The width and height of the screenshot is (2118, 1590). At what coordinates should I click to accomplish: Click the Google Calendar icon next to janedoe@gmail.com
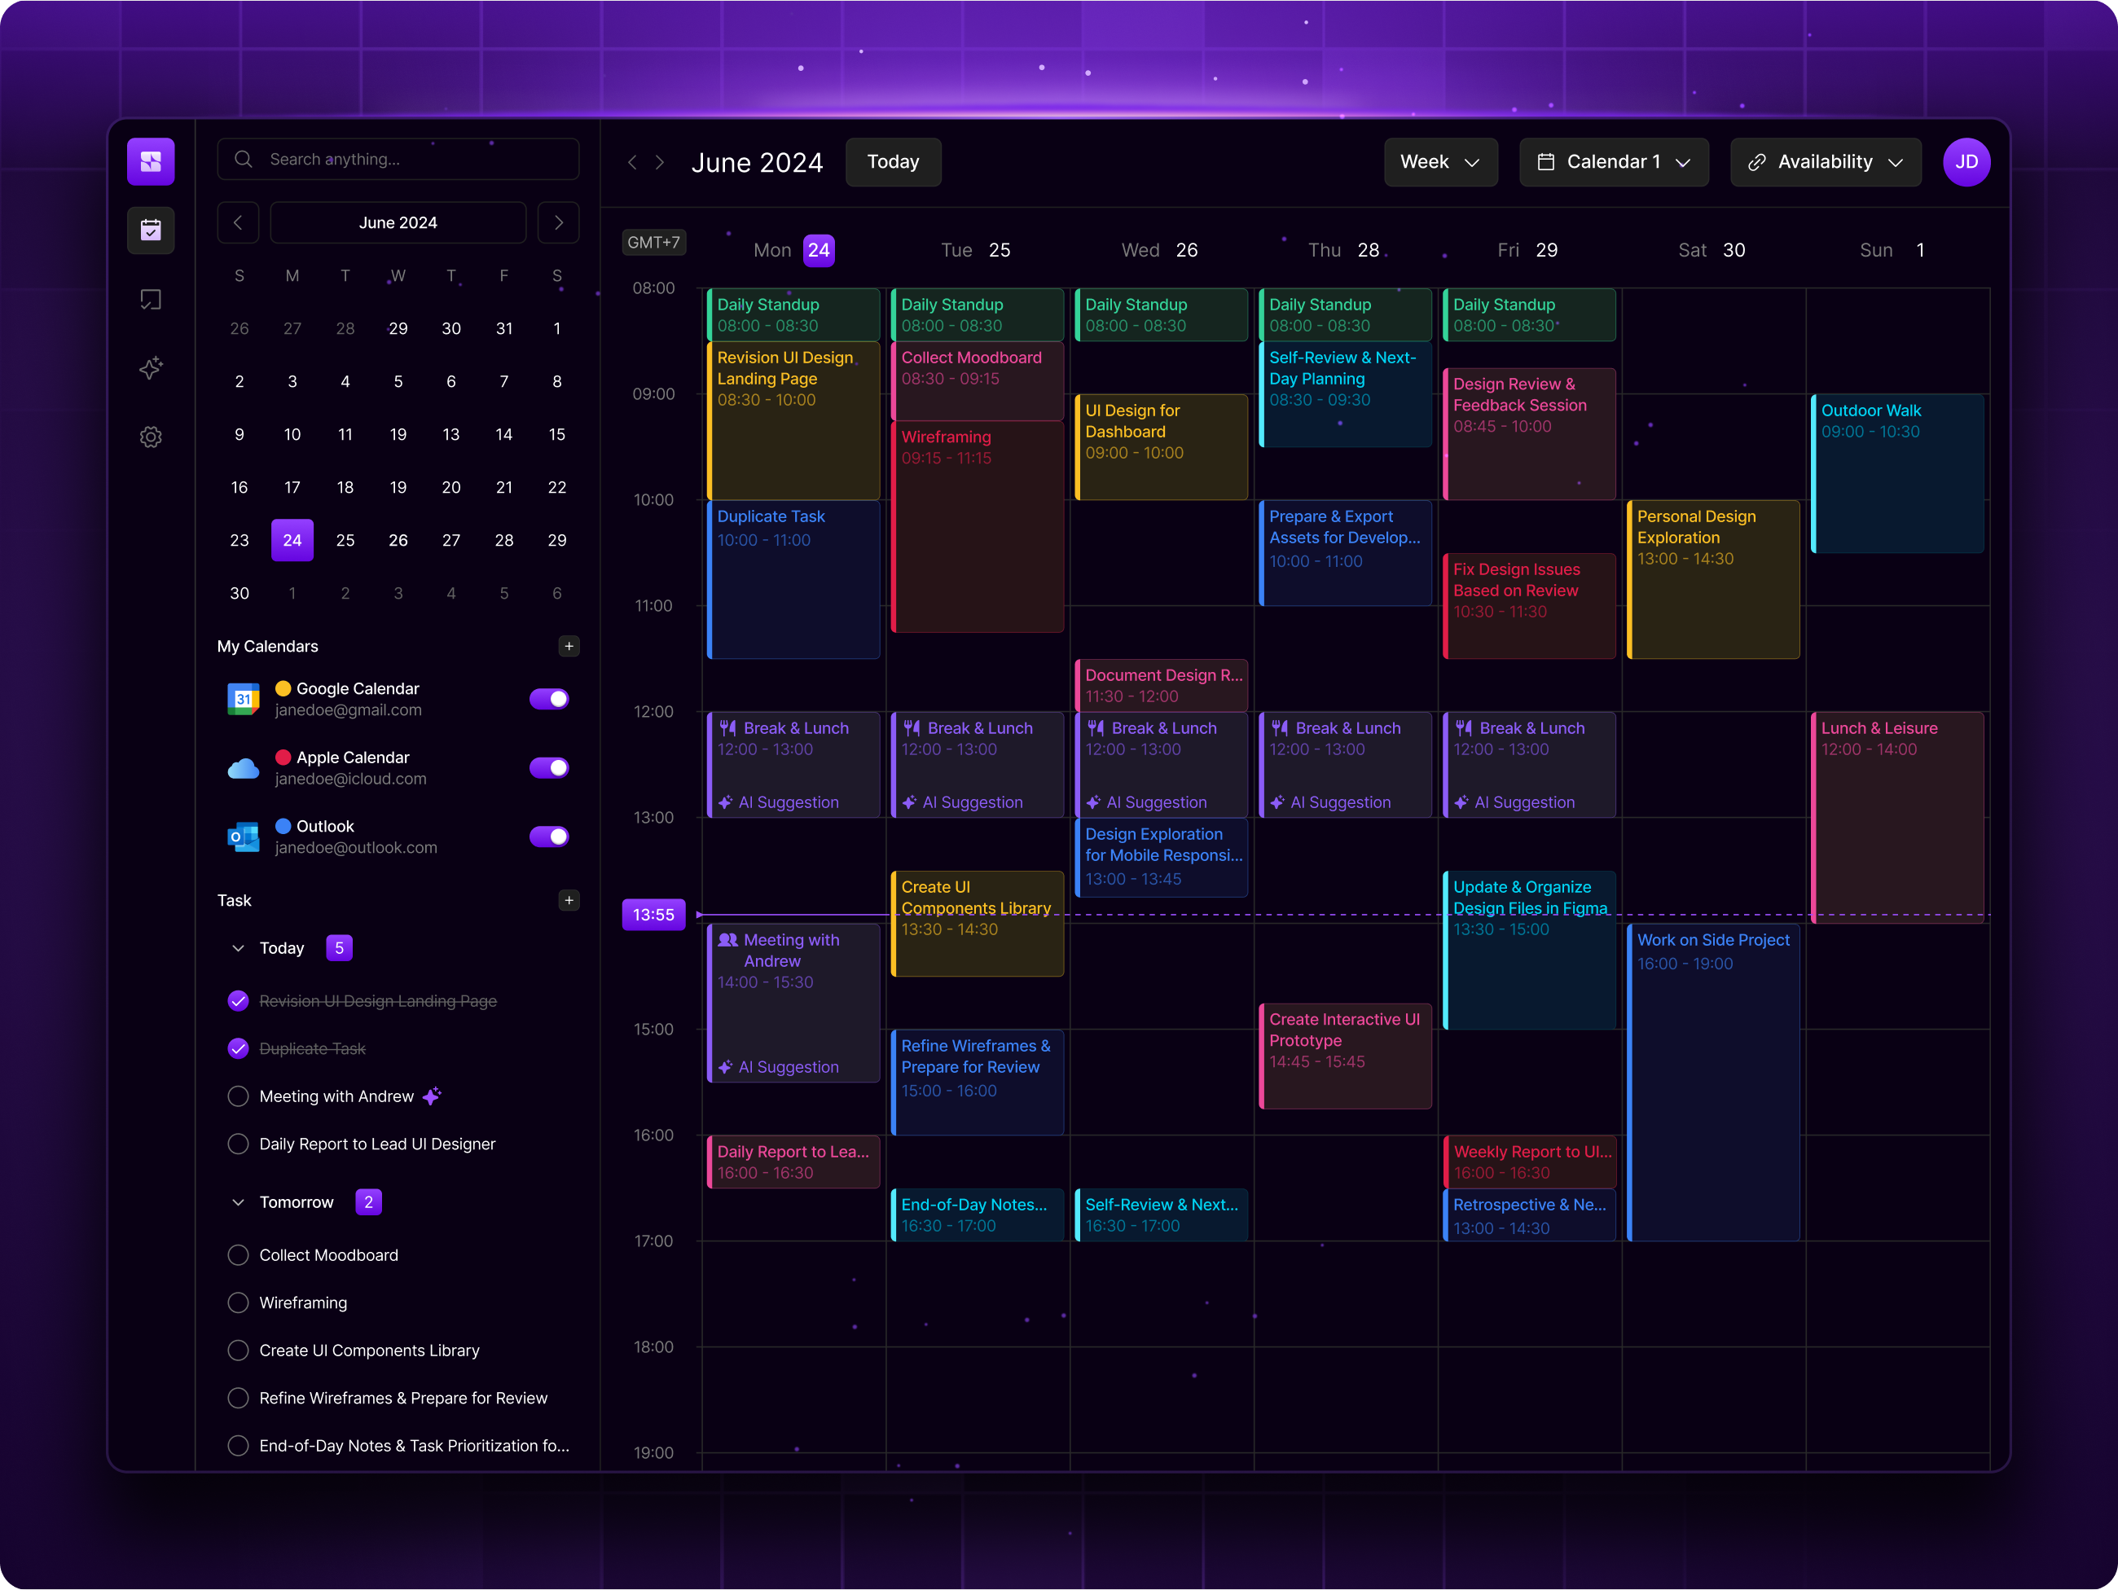(244, 698)
